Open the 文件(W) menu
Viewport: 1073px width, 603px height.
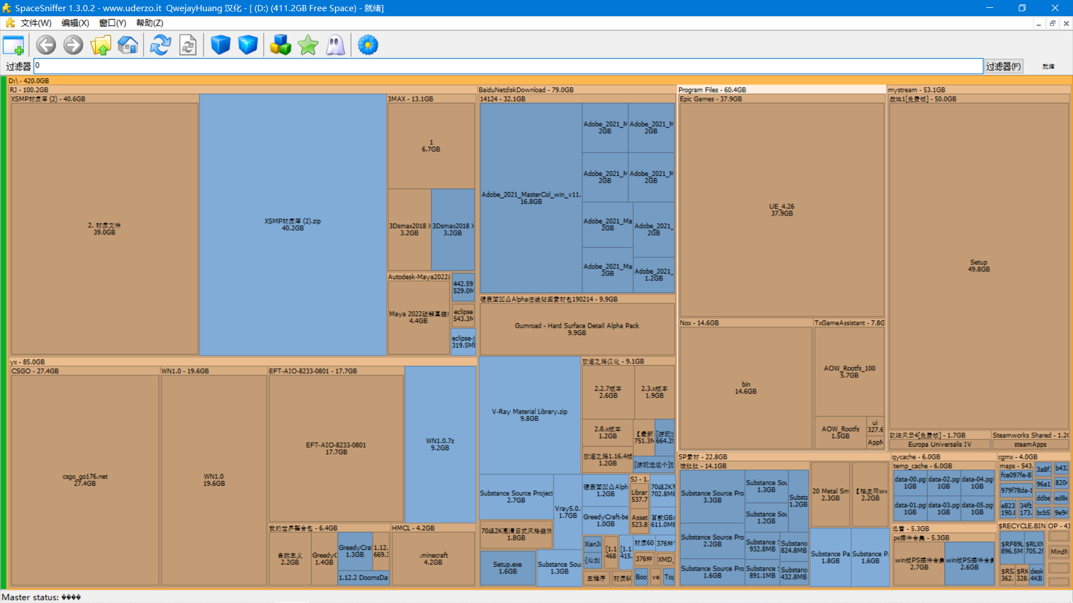point(36,23)
